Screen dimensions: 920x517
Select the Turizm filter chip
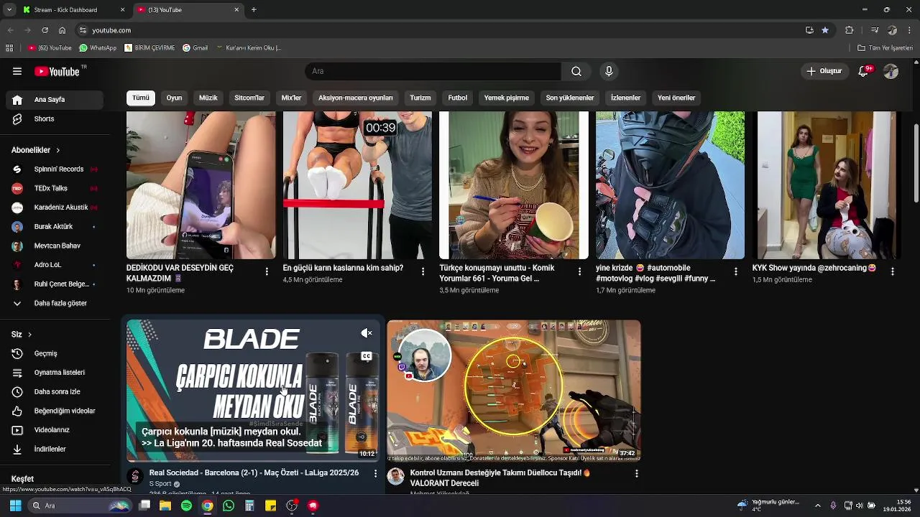(420, 98)
